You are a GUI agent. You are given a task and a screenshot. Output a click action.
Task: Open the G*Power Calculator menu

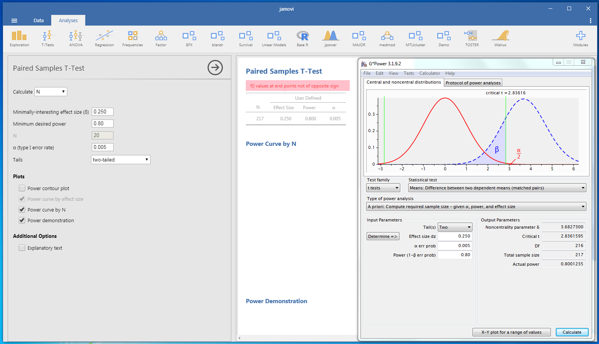[x=430, y=73]
